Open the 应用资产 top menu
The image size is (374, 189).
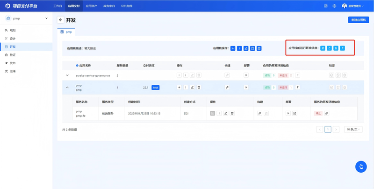[91, 6]
